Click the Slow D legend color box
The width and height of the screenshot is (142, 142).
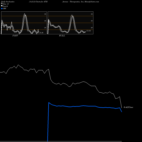[2, 4]
